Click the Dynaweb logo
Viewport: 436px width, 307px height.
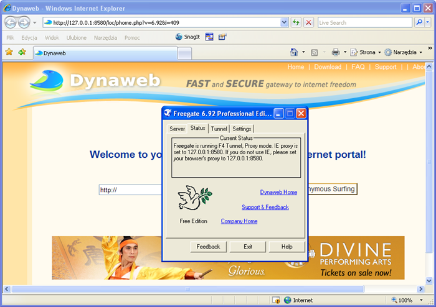pyautogui.click(x=95, y=80)
